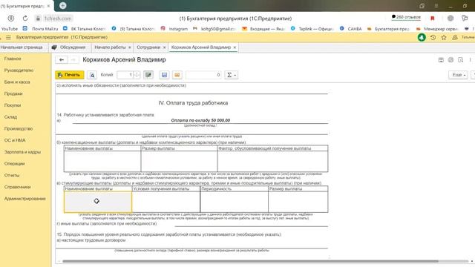Click the save document icon near title right

441,60
